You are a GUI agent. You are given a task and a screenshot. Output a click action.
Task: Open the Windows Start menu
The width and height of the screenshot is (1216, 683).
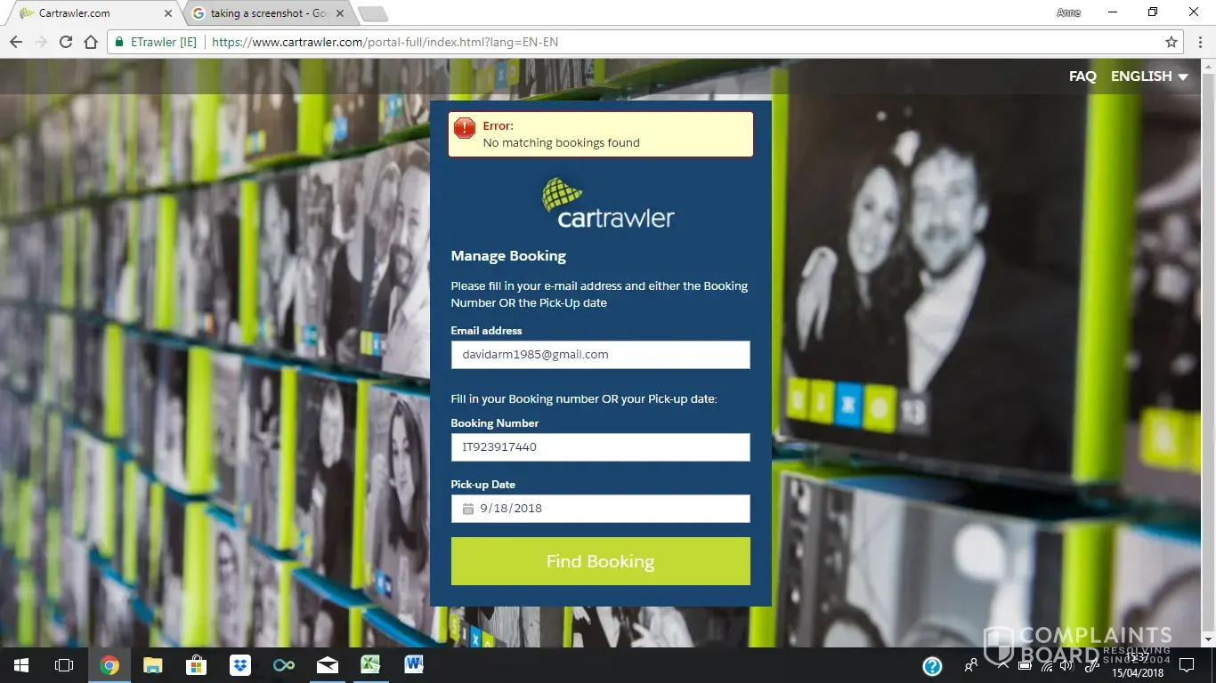pos(21,665)
